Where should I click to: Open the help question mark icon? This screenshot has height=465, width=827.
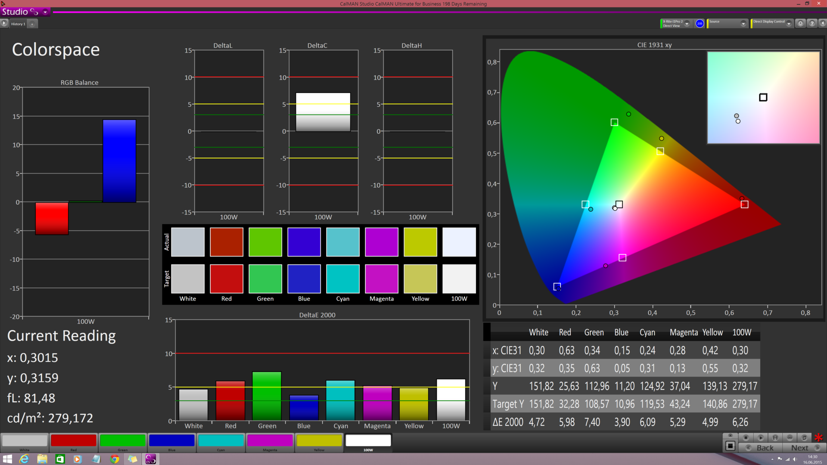pyautogui.click(x=812, y=23)
